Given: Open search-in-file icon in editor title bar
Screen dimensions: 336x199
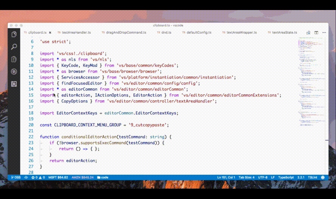Looking at the screenshot, I should 308,33.
